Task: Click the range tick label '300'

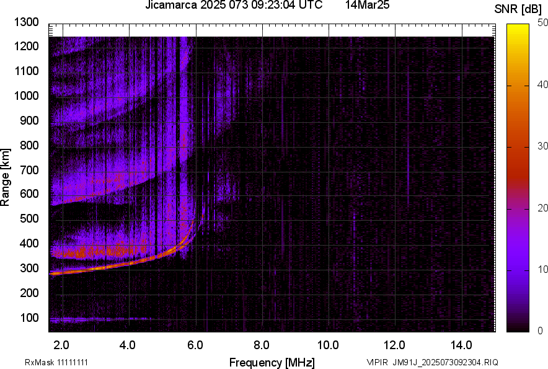Action: coord(29,268)
